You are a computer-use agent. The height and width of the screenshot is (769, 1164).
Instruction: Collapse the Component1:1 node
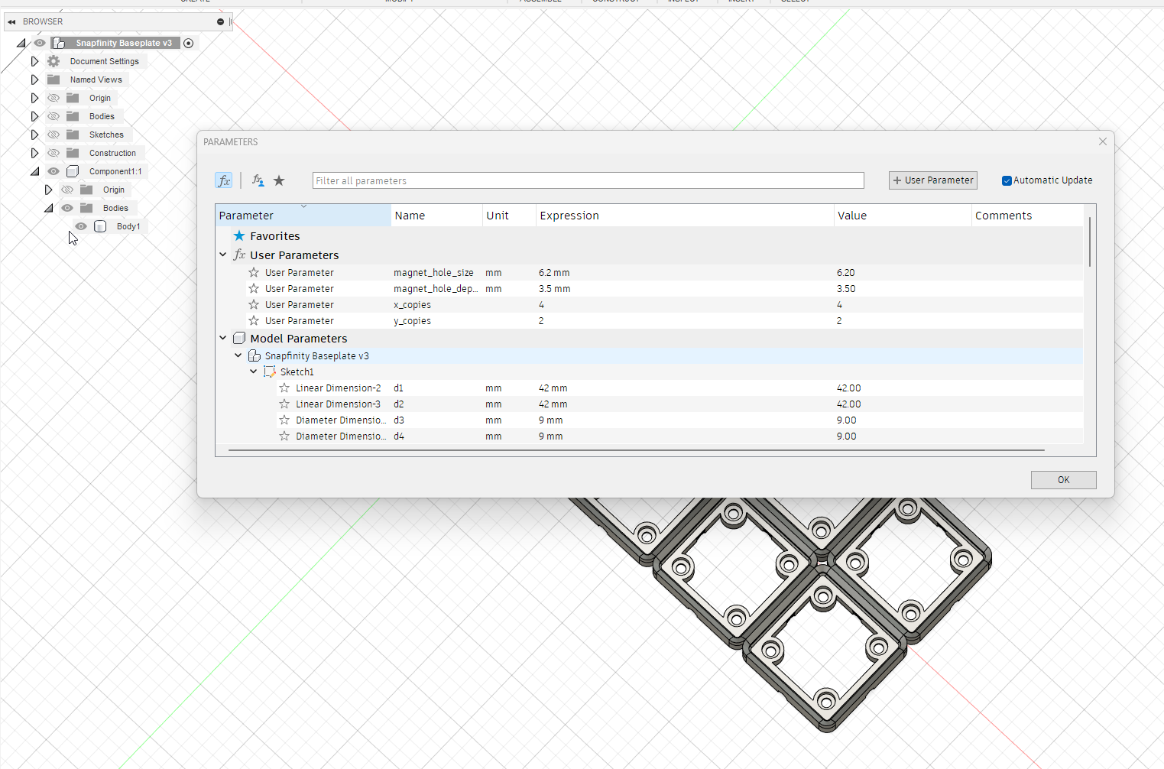tap(34, 171)
